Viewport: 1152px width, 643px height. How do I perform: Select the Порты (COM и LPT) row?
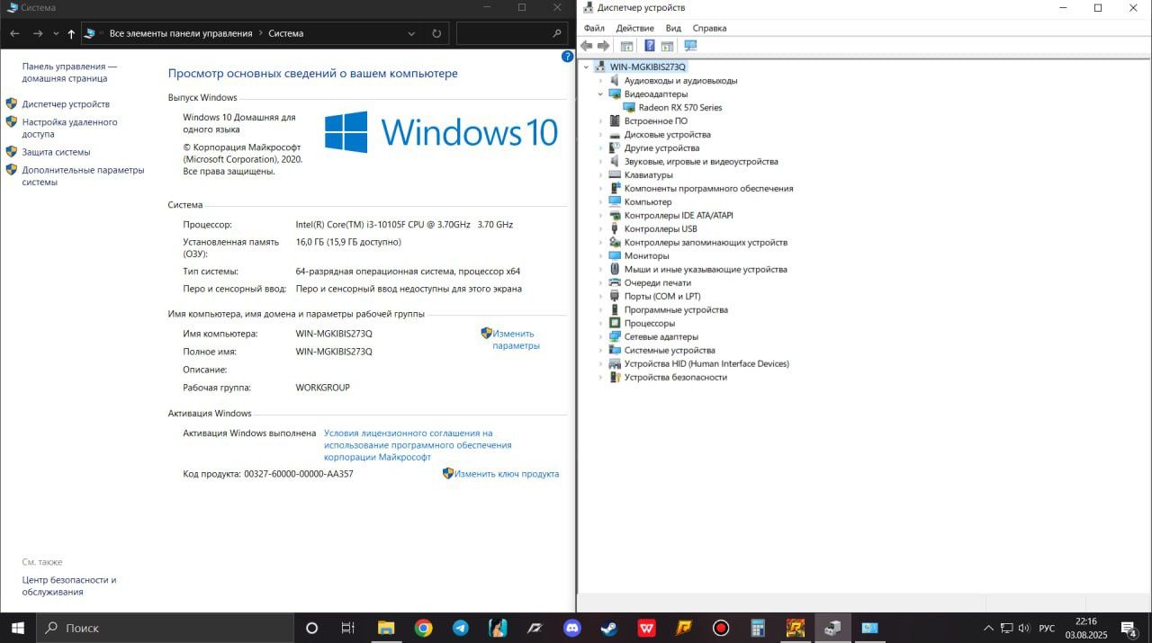pyautogui.click(x=662, y=297)
